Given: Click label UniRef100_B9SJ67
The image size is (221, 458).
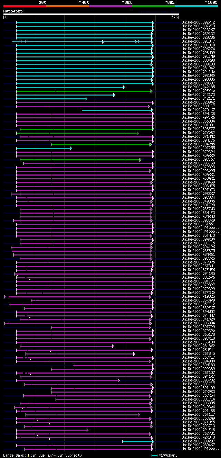Looking at the screenshot, I should pos(198,160).
